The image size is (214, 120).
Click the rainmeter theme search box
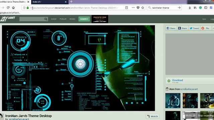164,8
